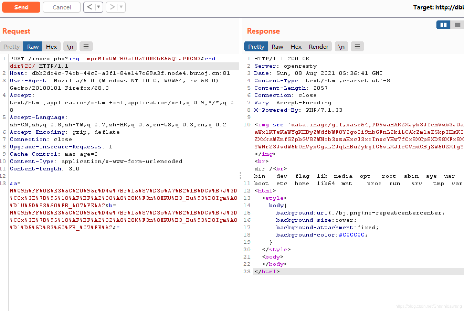Screen dimensions: 464x311
Task: Toggle non-printable characters in Response pane
Action: tap(341, 47)
